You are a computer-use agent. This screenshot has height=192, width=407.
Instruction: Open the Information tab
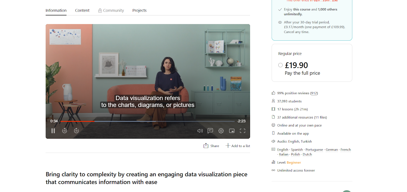coord(56,10)
